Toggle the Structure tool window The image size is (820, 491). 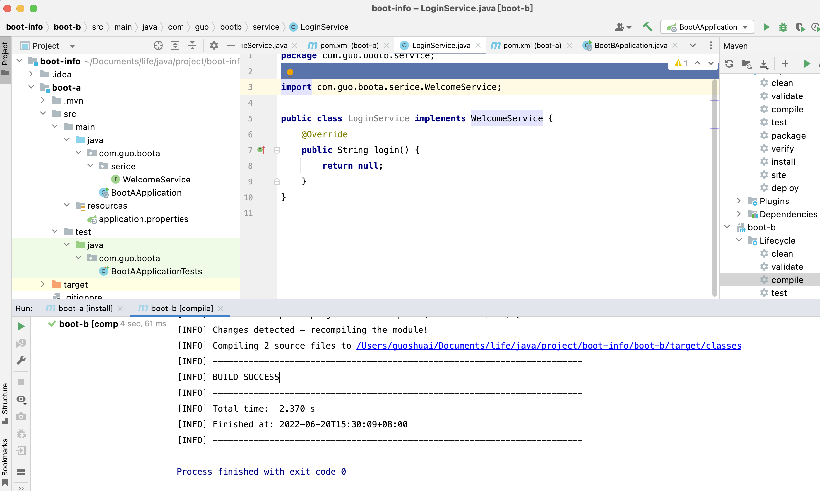click(5, 403)
